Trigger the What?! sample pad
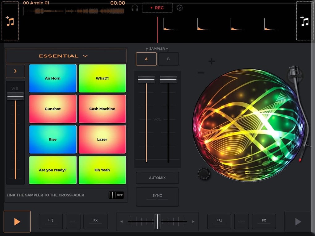This screenshot has height=236, width=315. click(102, 78)
